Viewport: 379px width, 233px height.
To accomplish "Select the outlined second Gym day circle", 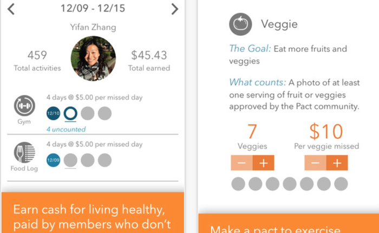I will click(x=71, y=113).
